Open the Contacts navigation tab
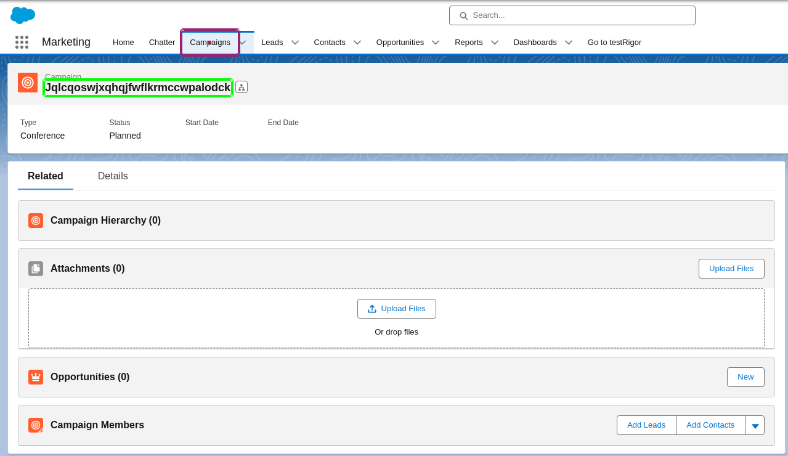Viewport: 788px width, 456px height. pos(330,42)
